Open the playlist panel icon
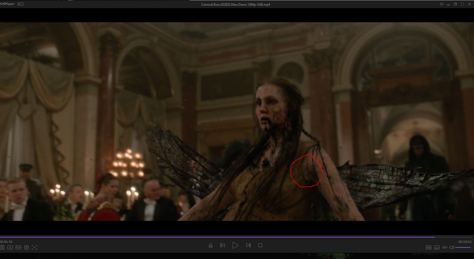This screenshot has height=259, width=474. 2,247
